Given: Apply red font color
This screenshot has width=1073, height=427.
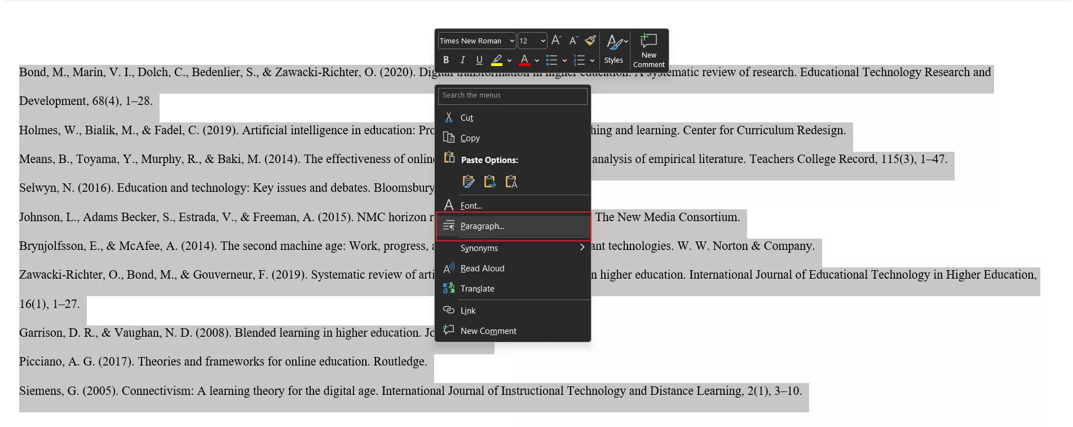Looking at the screenshot, I should 524,60.
